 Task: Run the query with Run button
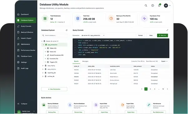tap(162, 35)
